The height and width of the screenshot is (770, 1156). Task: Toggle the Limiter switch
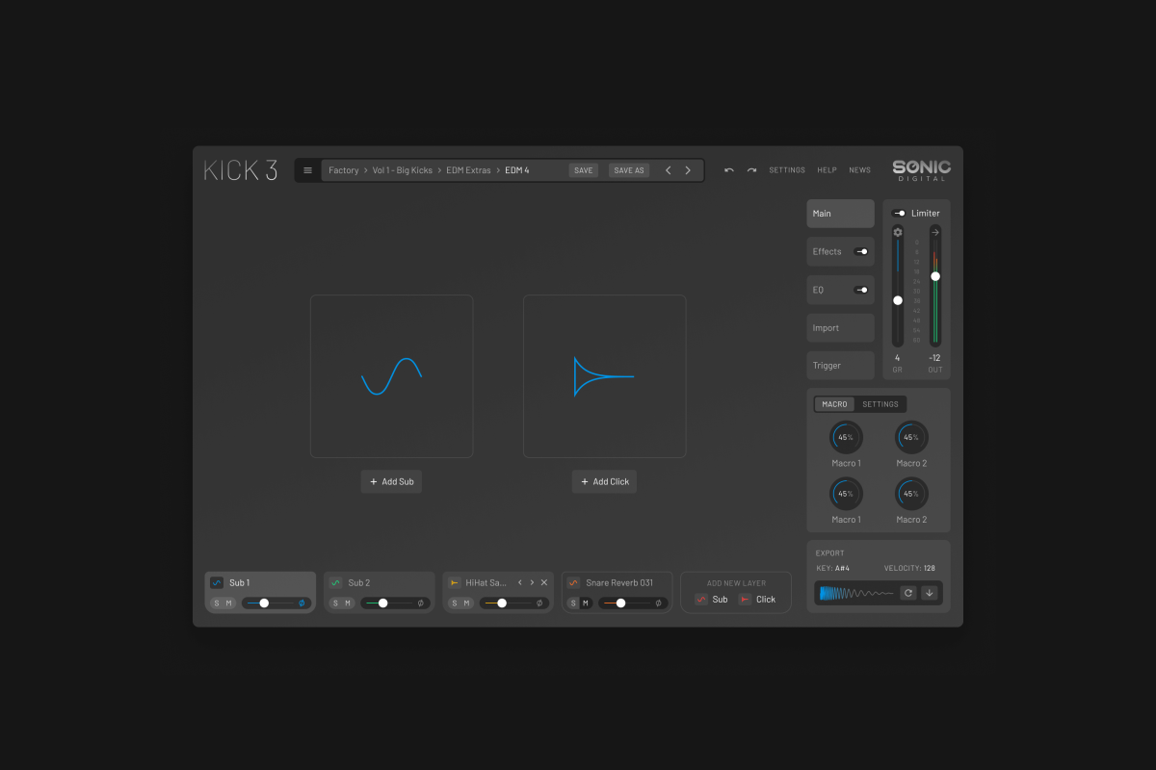coord(899,214)
